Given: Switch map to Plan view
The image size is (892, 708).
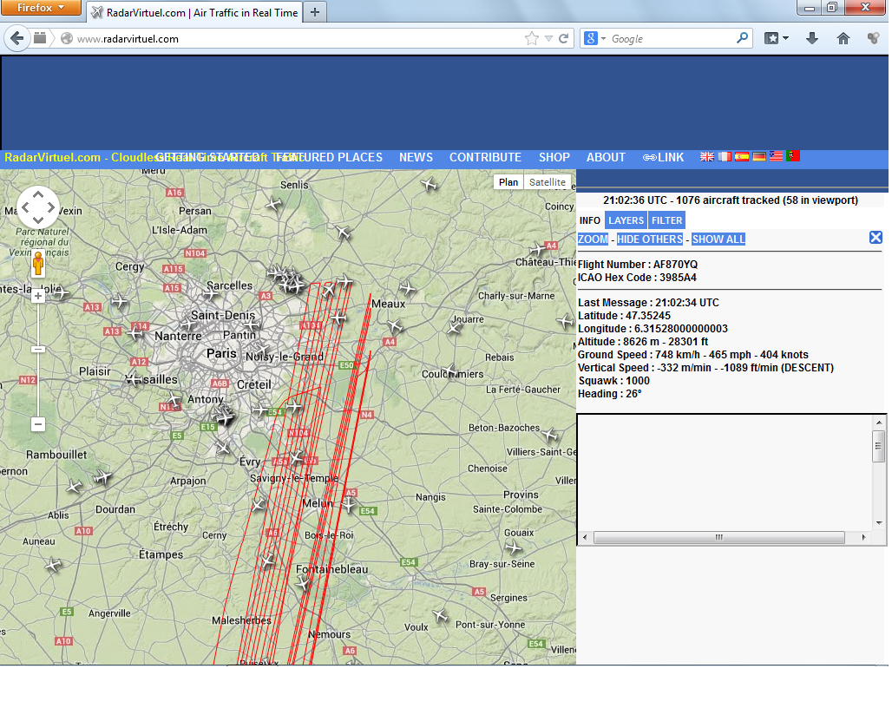Looking at the screenshot, I should coord(508,182).
